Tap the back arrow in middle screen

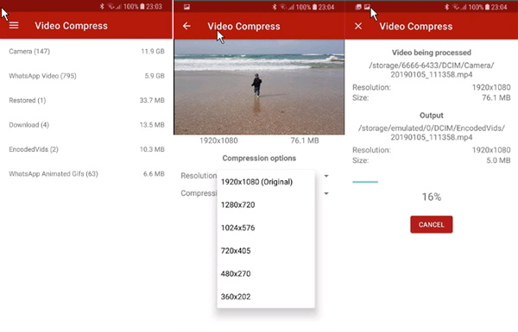186,26
